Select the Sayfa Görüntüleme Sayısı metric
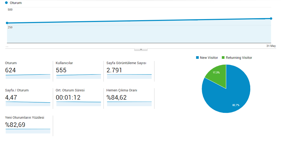Image resolution: width=281 pixels, height=142 pixels. tap(129, 70)
